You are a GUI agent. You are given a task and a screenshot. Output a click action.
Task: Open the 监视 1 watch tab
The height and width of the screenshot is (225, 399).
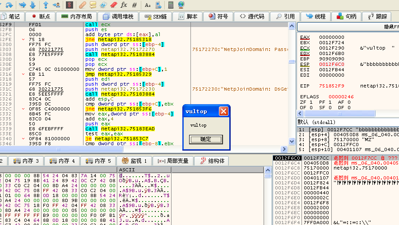[134, 161]
